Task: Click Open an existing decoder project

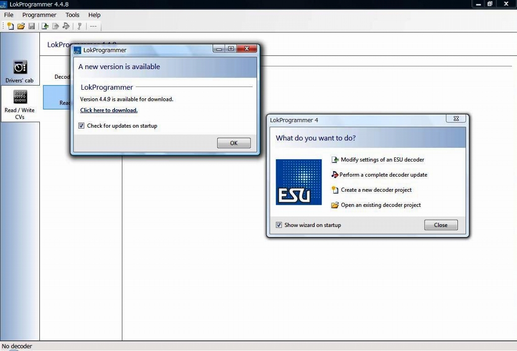Action: point(381,205)
